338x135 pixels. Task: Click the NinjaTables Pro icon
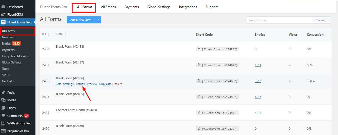[x=4, y=131]
